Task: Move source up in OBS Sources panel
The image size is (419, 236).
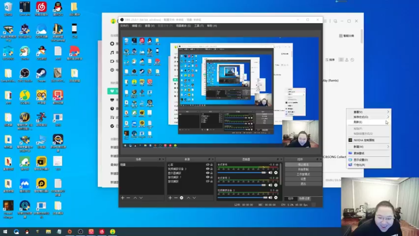Action: tap(189, 198)
